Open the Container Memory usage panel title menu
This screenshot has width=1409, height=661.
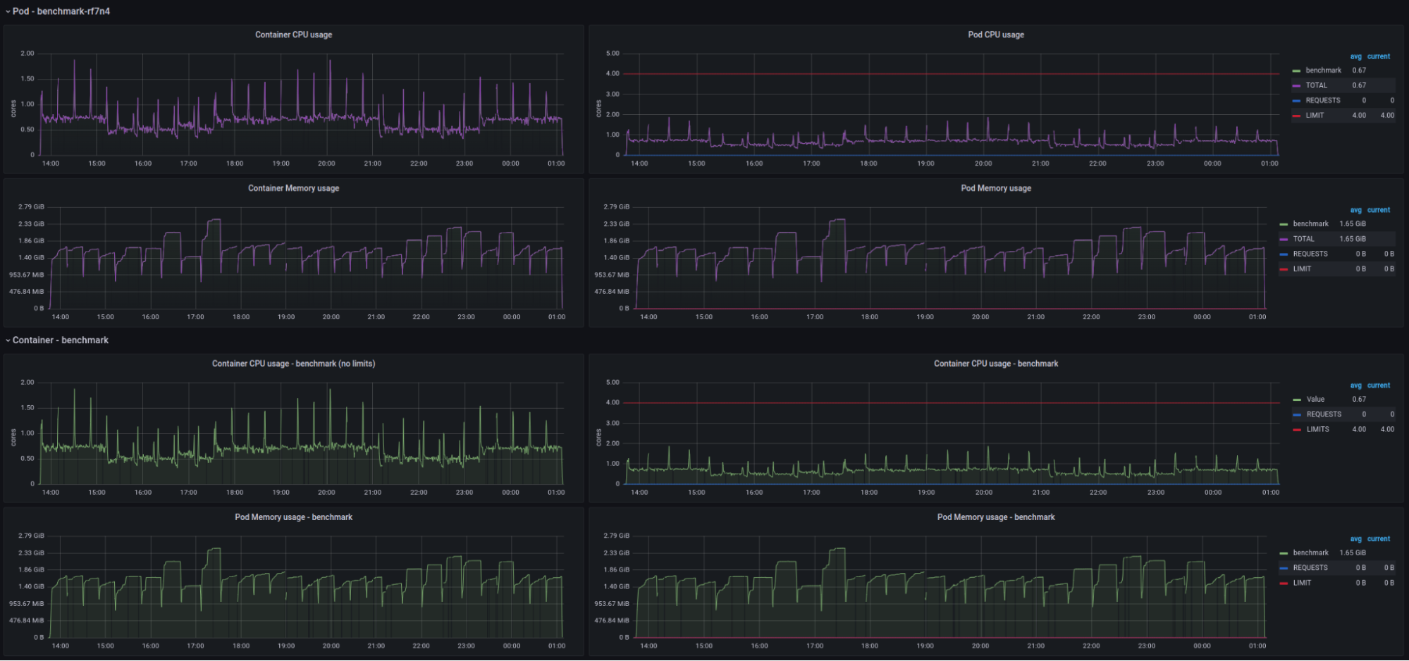point(293,188)
